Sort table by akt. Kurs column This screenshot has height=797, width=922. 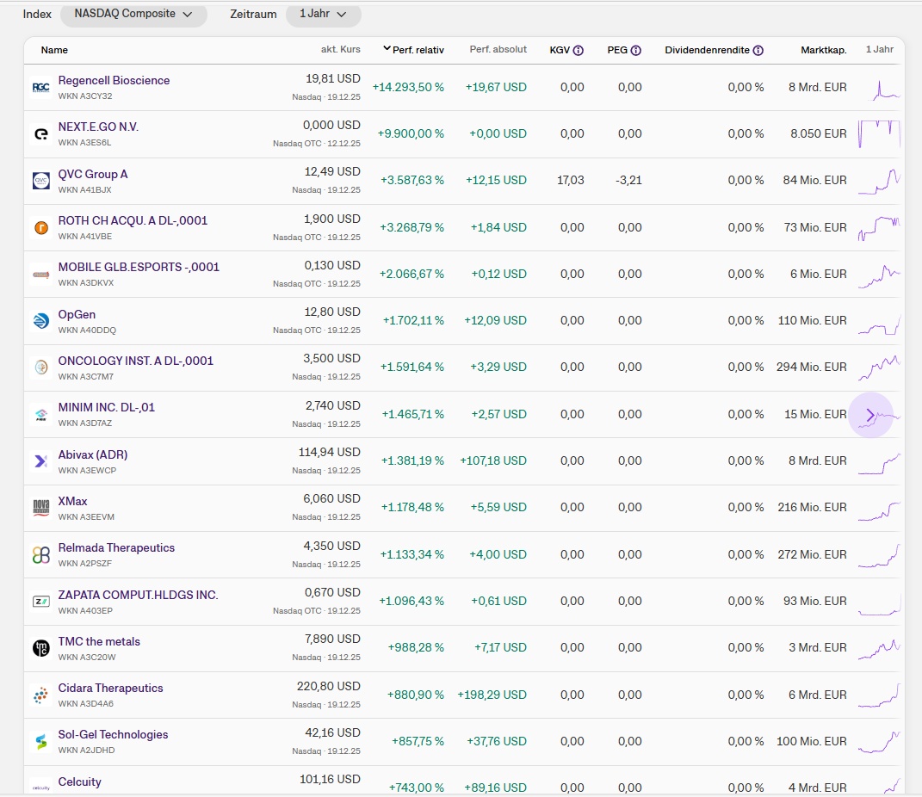(340, 50)
